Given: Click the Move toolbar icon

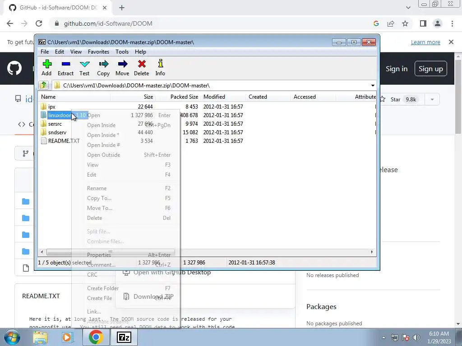Looking at the screenshot, I should pyautogui.click(x=122, y=68).
